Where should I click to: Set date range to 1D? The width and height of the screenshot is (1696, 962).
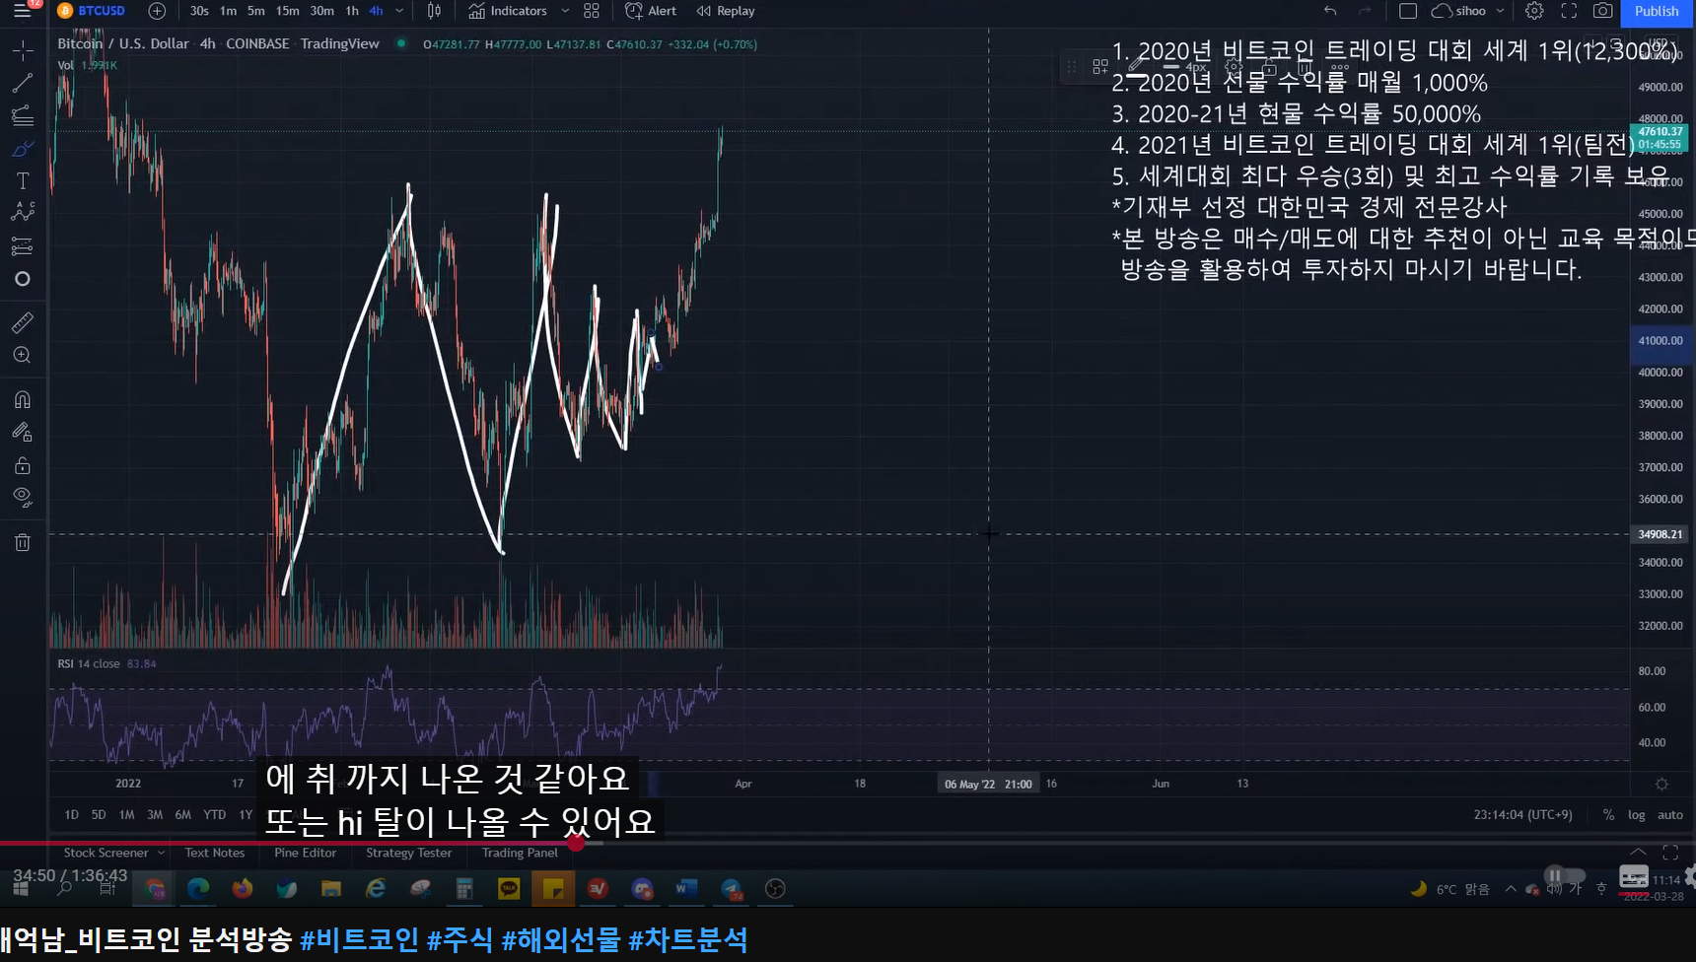coord(71,815)
